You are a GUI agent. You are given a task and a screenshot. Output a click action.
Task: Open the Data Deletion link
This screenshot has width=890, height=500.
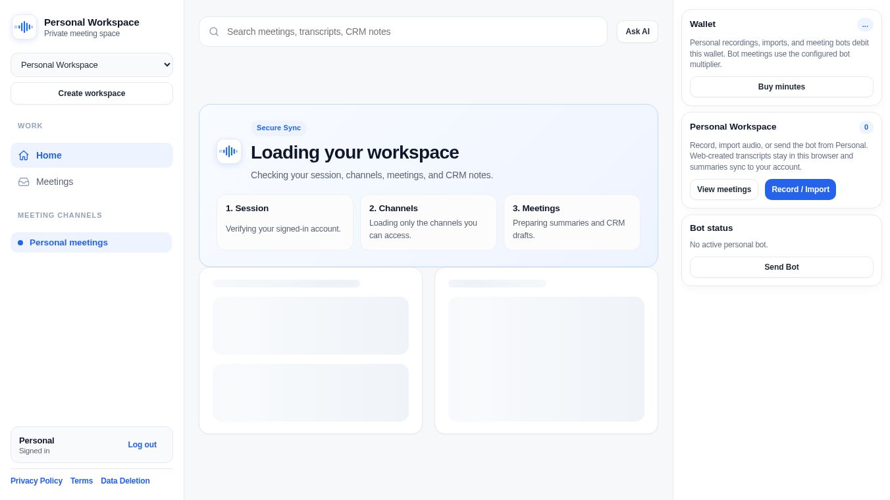click(125, 481)
